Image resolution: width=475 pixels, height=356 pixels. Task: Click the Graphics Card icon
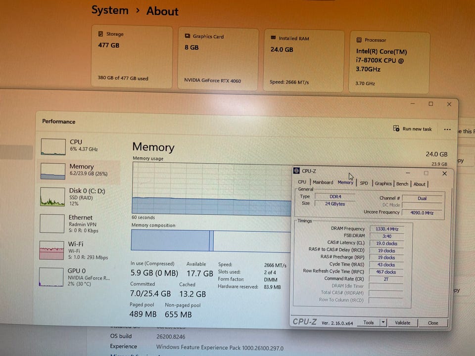(188, 36)
